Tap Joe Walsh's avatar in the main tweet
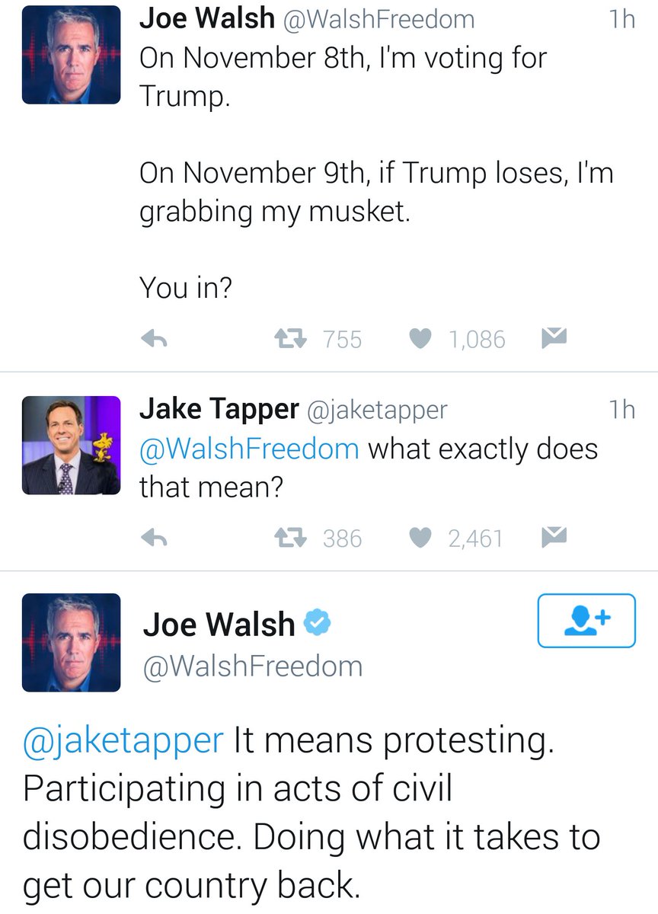This screenshot has height=914, width=658. [x=71, y=642]
